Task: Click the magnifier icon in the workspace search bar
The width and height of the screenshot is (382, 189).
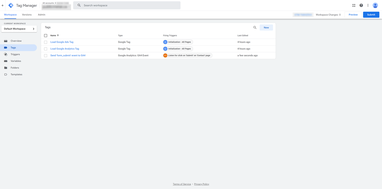Action: click(x=79, y=5)
